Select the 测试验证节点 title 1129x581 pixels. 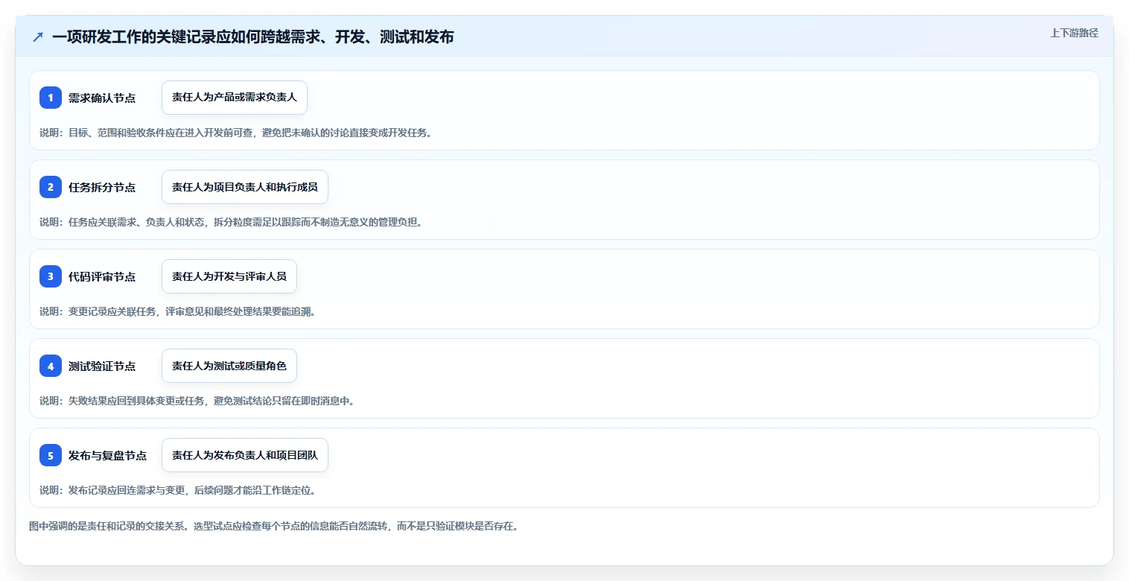tap(102, 366)
